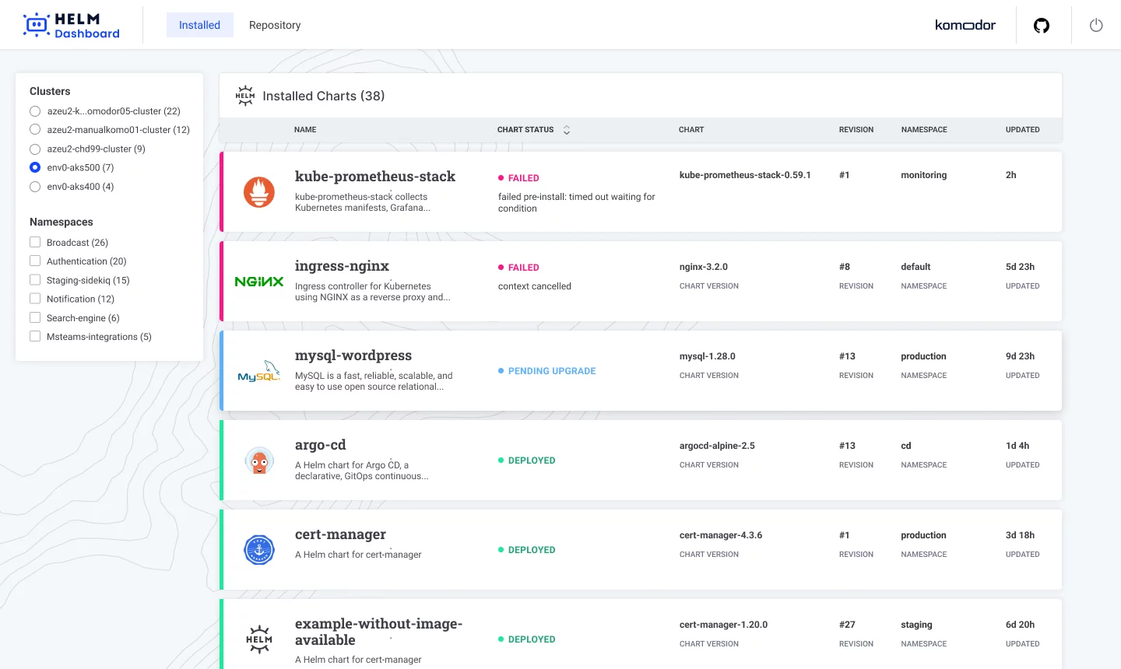The width and height of the screenshot is (1121, 669).
Task: Click the Installed Charts (38) title
Action: tap(324, 96)
